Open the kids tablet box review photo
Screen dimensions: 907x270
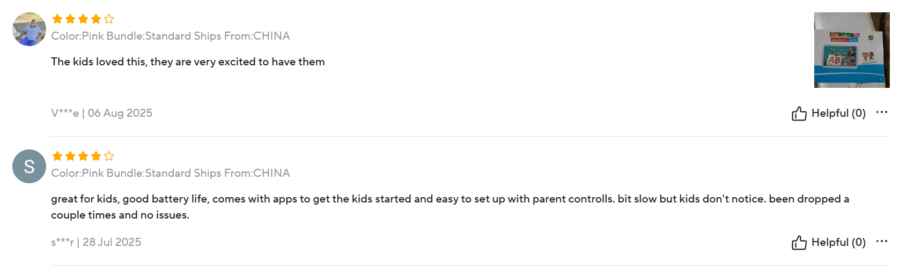coord(852,50)
